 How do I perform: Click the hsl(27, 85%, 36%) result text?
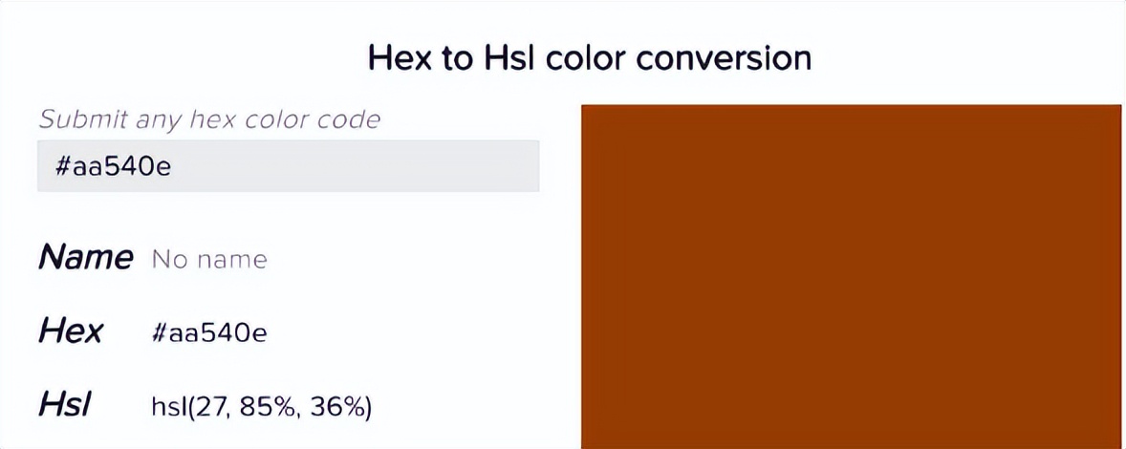point(261,407)
